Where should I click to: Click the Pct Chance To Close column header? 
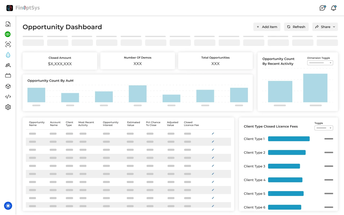(153, 124)
